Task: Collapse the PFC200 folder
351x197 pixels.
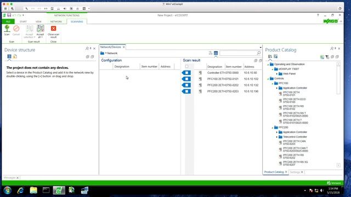Action: point(273,128)
